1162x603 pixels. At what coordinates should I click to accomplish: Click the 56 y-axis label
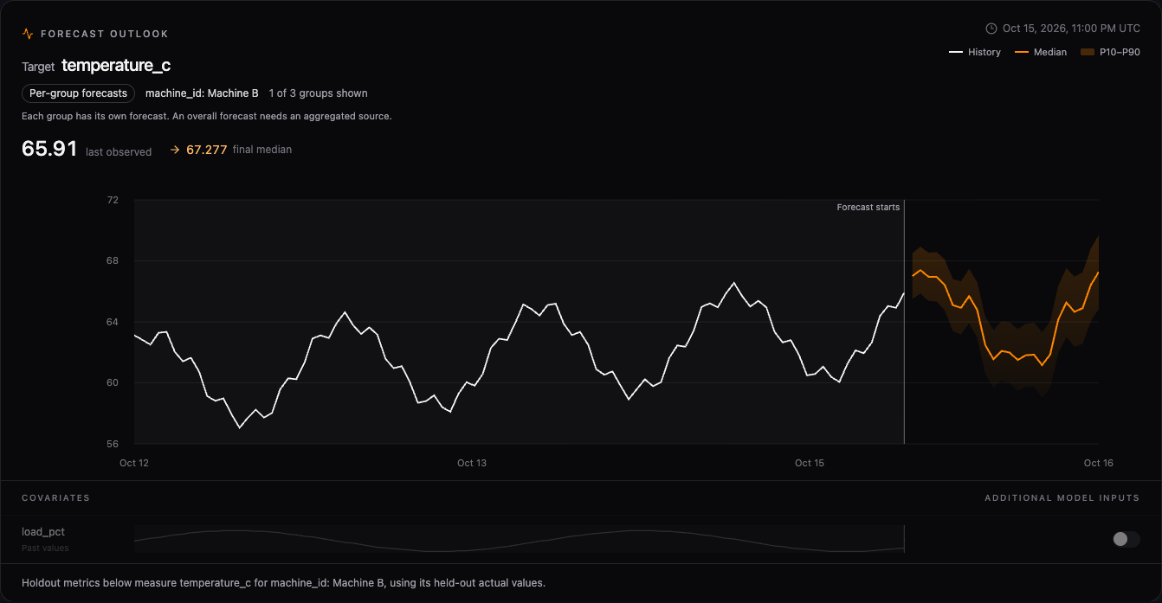tap(113, 444)
